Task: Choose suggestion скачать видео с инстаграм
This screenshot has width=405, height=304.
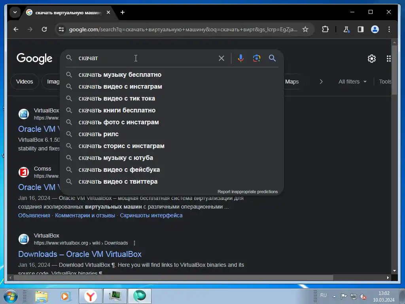Action: tap(172, 87)
